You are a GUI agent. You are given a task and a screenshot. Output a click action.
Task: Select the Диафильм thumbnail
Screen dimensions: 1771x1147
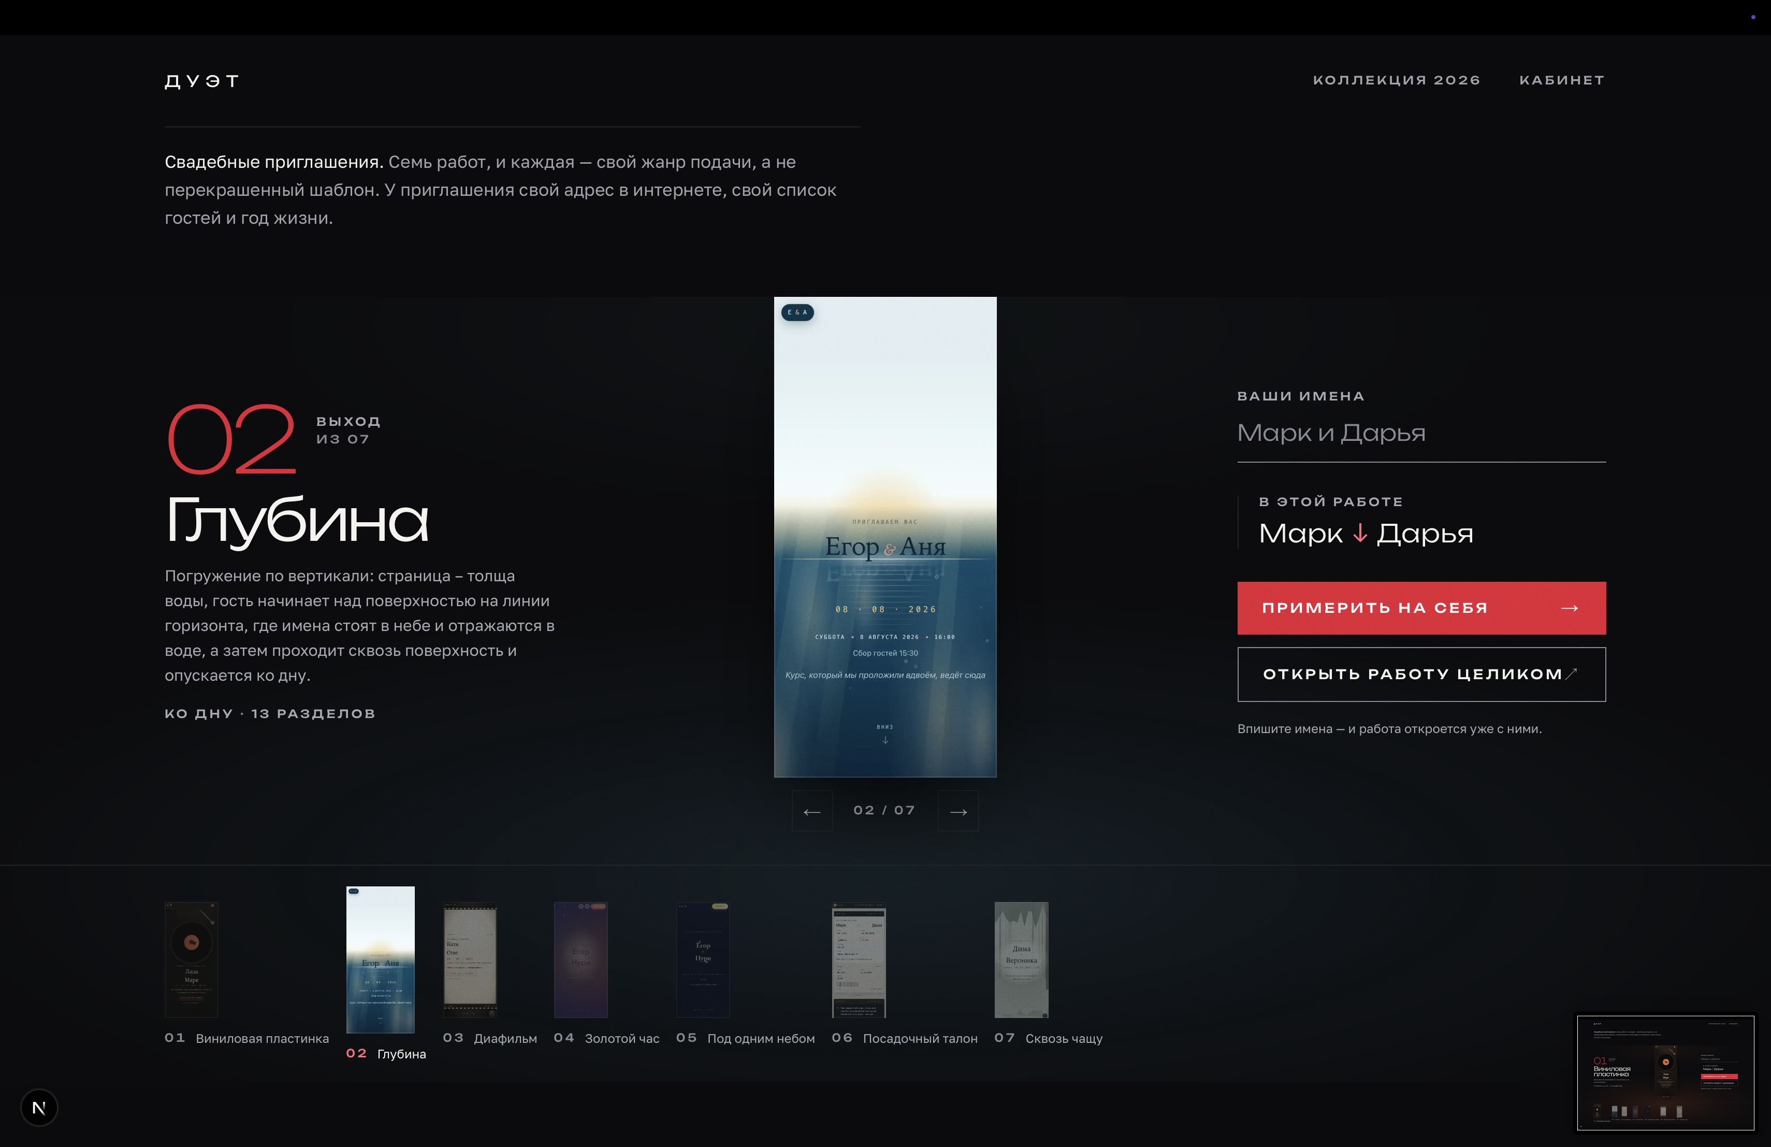(x=470, y=960)
